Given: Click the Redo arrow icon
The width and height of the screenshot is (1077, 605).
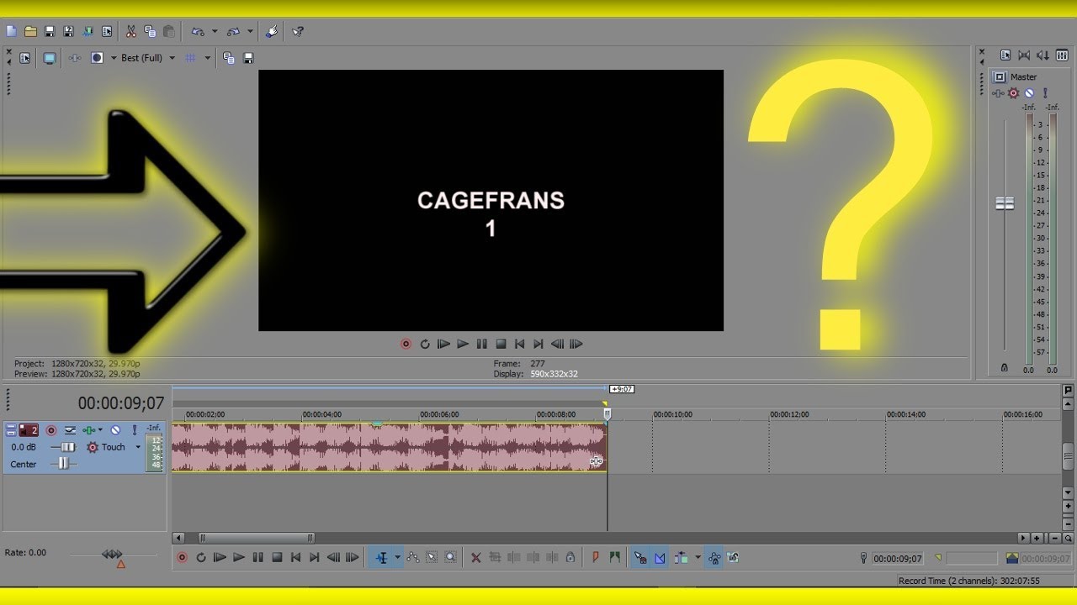Looking at the screenshot, I should click(x=234, y=31).
